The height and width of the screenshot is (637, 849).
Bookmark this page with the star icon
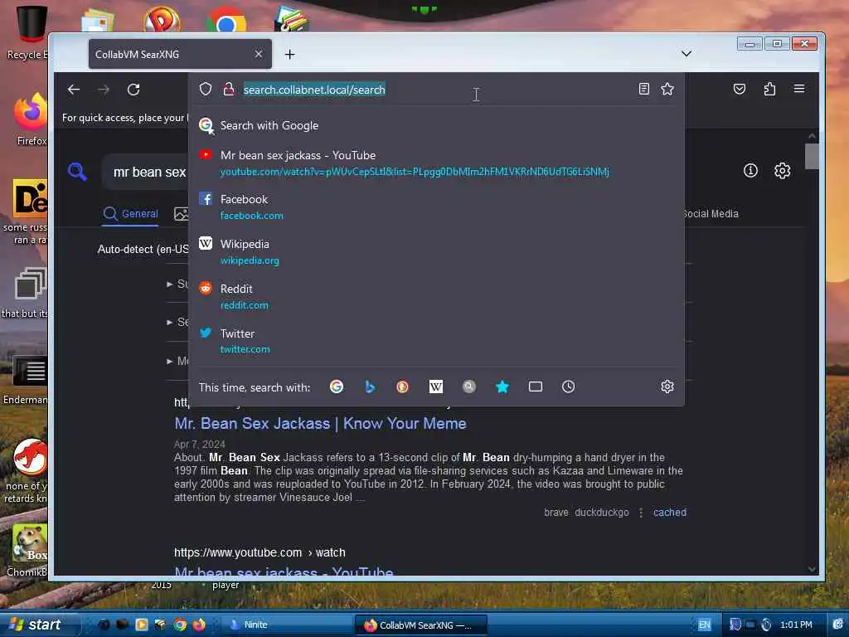(x=667, y=89)
